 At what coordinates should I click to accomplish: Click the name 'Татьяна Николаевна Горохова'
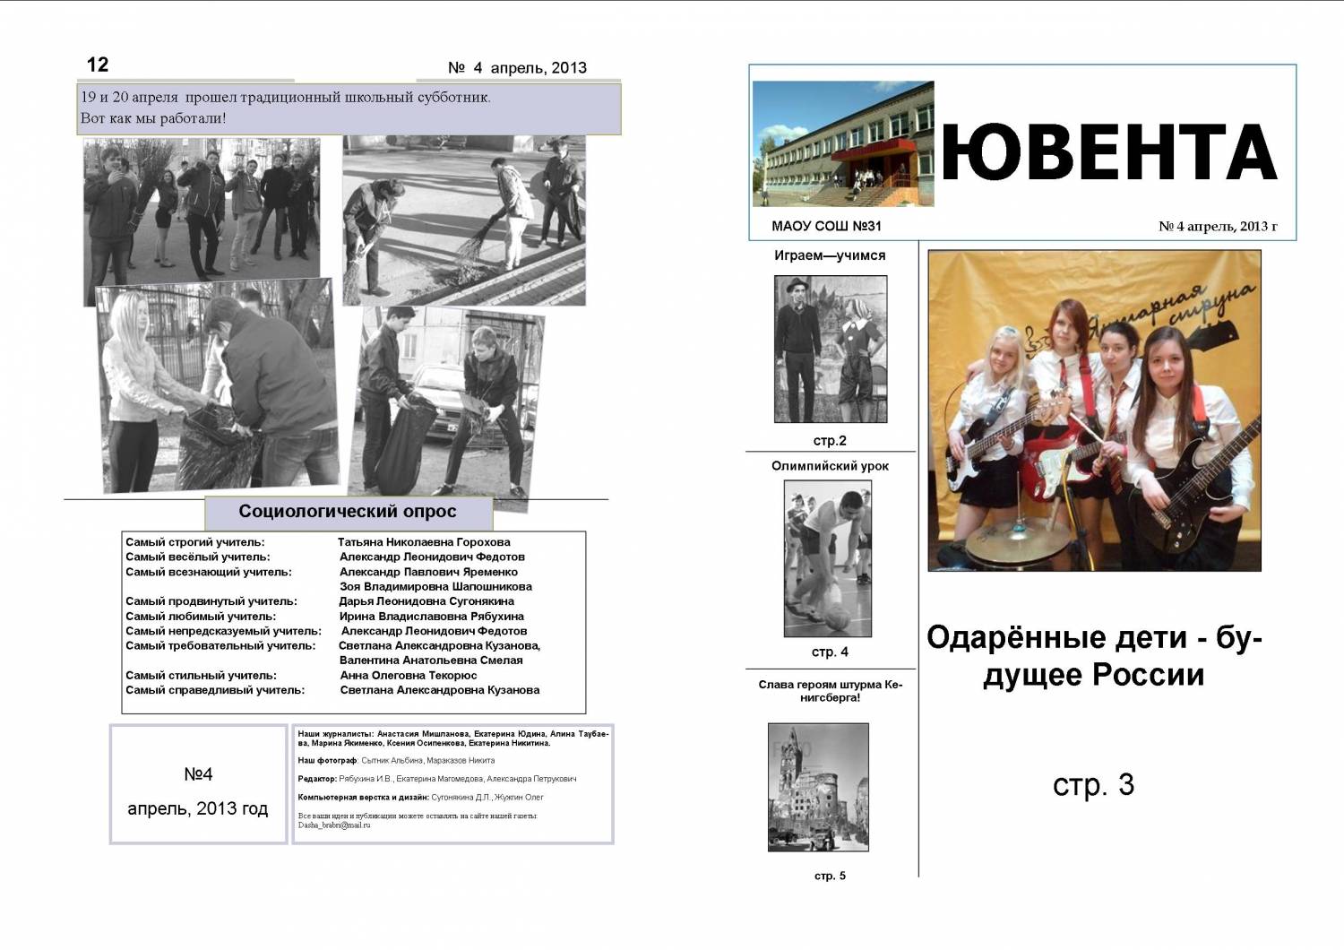pos(424,542)
